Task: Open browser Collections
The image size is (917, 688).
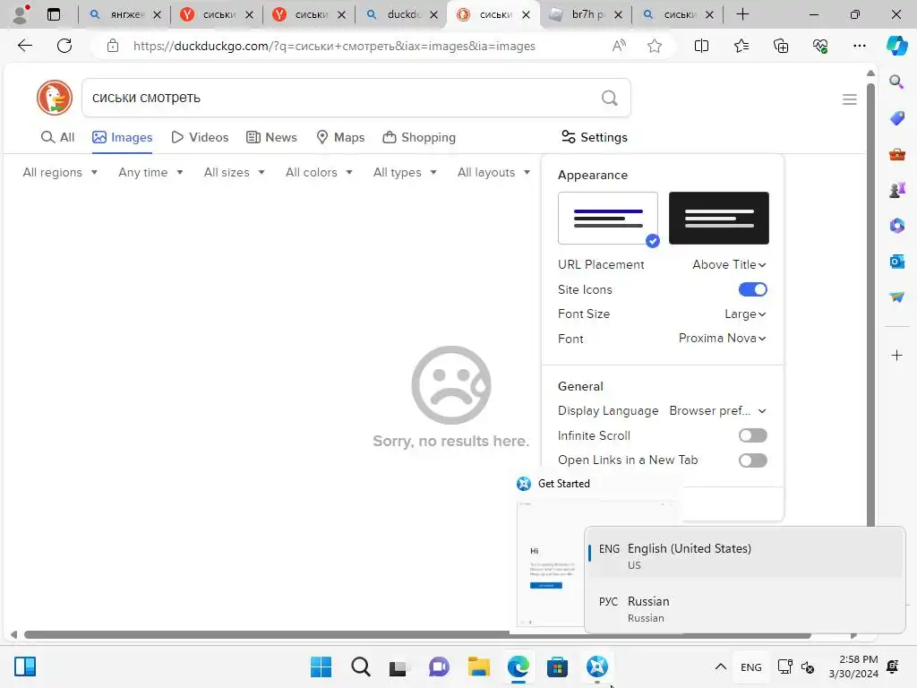Action: click(781, 46)
